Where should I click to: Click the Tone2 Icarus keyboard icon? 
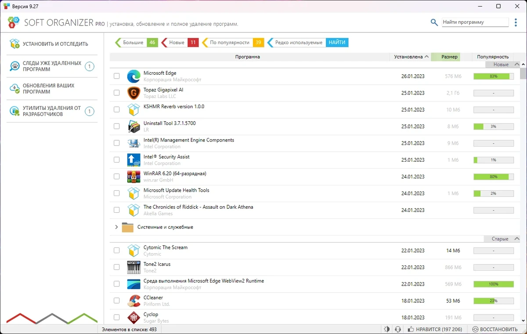point(134,267)
